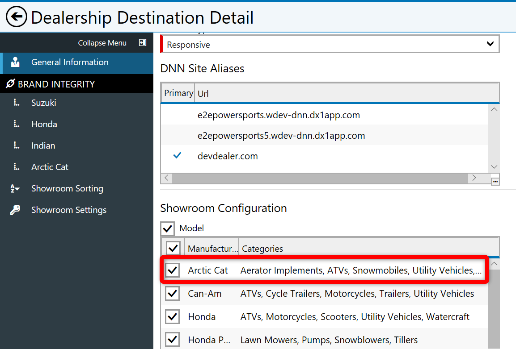Click the Dealership Destination Detail title
The image size is (516, 349).
tap(142, 17)
